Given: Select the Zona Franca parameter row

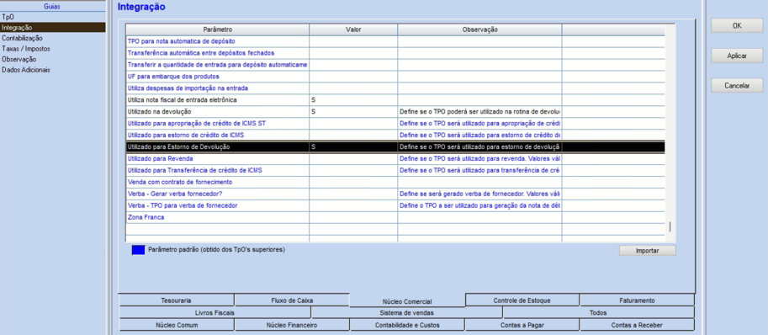Looking at the screenshot, I should tap(395, 217).
